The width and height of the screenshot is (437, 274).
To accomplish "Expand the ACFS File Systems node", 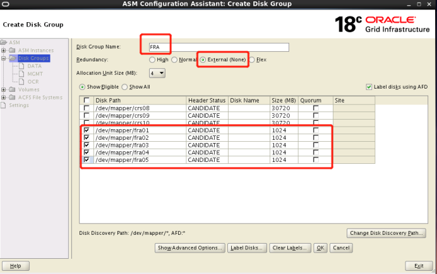I will coord(3,97).
